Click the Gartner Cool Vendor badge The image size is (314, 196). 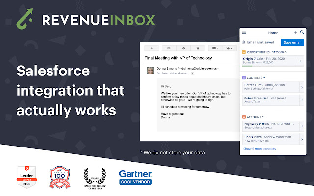coord(135,177)
